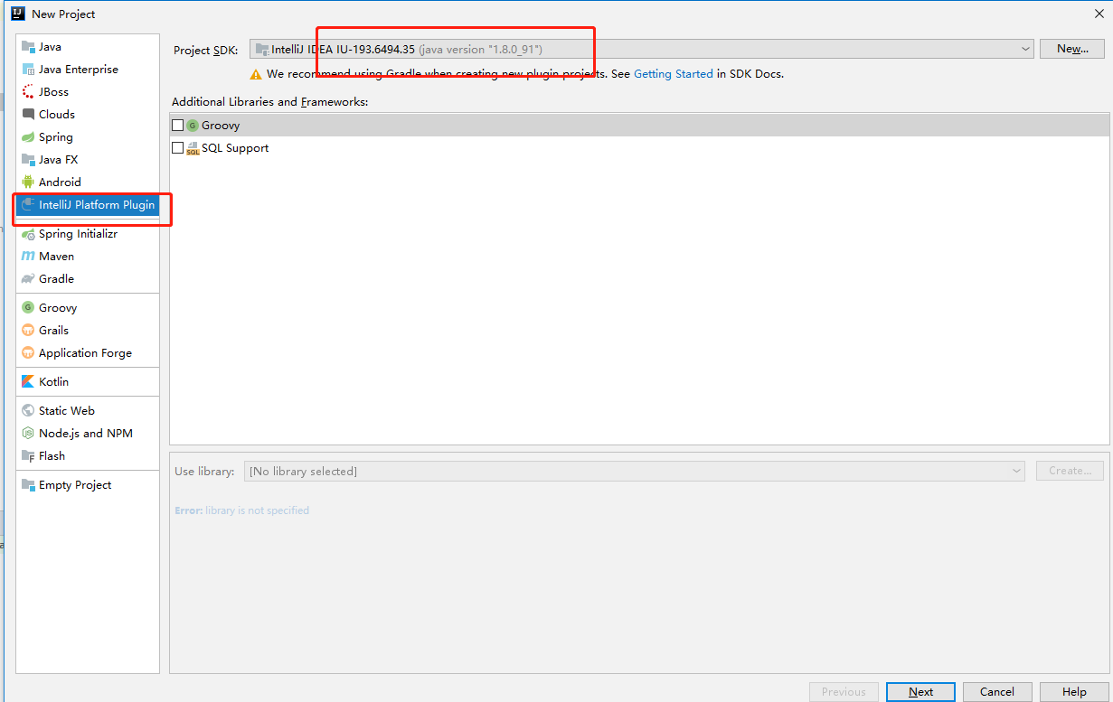Click the SQL Support icon in frameworks list
The height and width of the screenshot is (702, 1113).
pyautogui.click(x=193, y=148)
